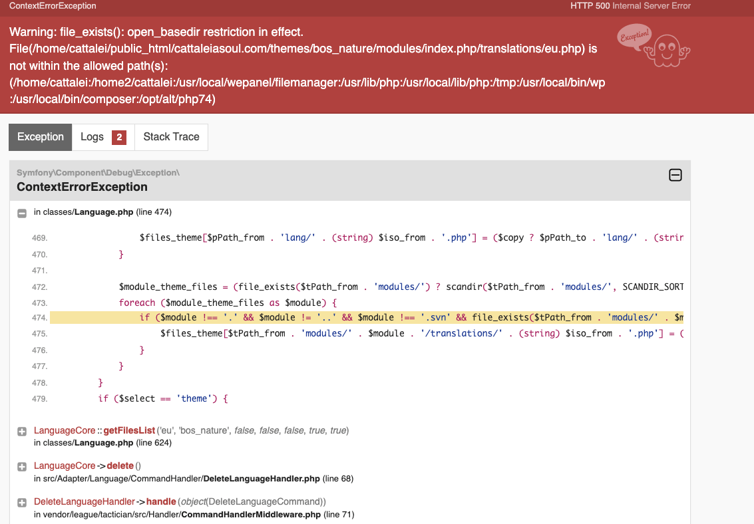Open the Logs tab
This screenshot has width=754, height=524.
103,137
